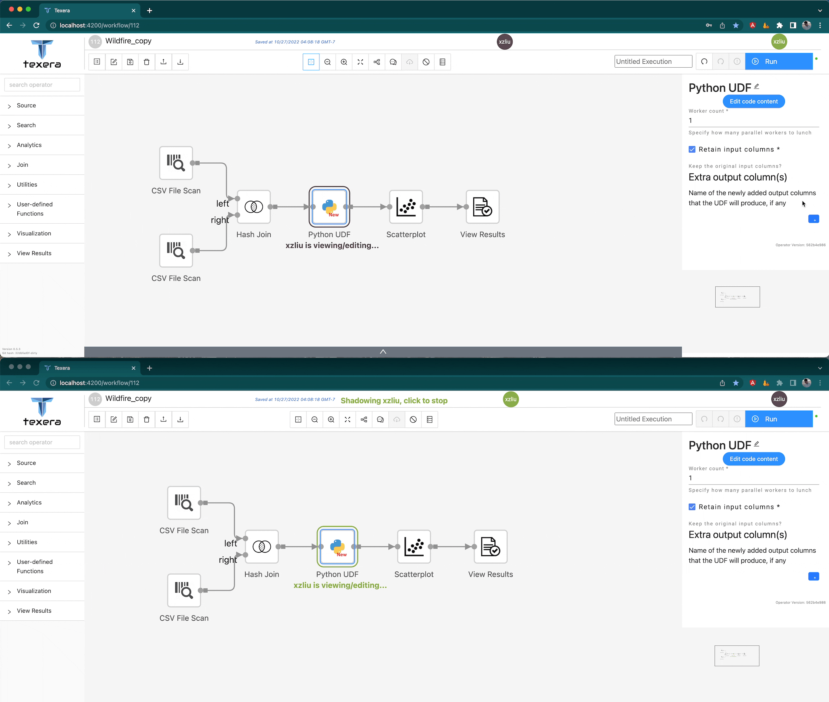Click the Scatterplot operator in top canvas
Viewport: 829px width, 702px height.
click(406, 207)
